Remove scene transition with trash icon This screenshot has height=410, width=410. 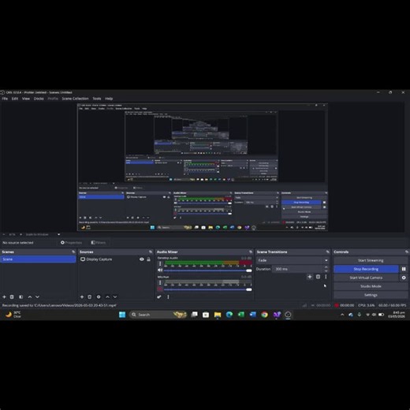click(x=318, y=277)
